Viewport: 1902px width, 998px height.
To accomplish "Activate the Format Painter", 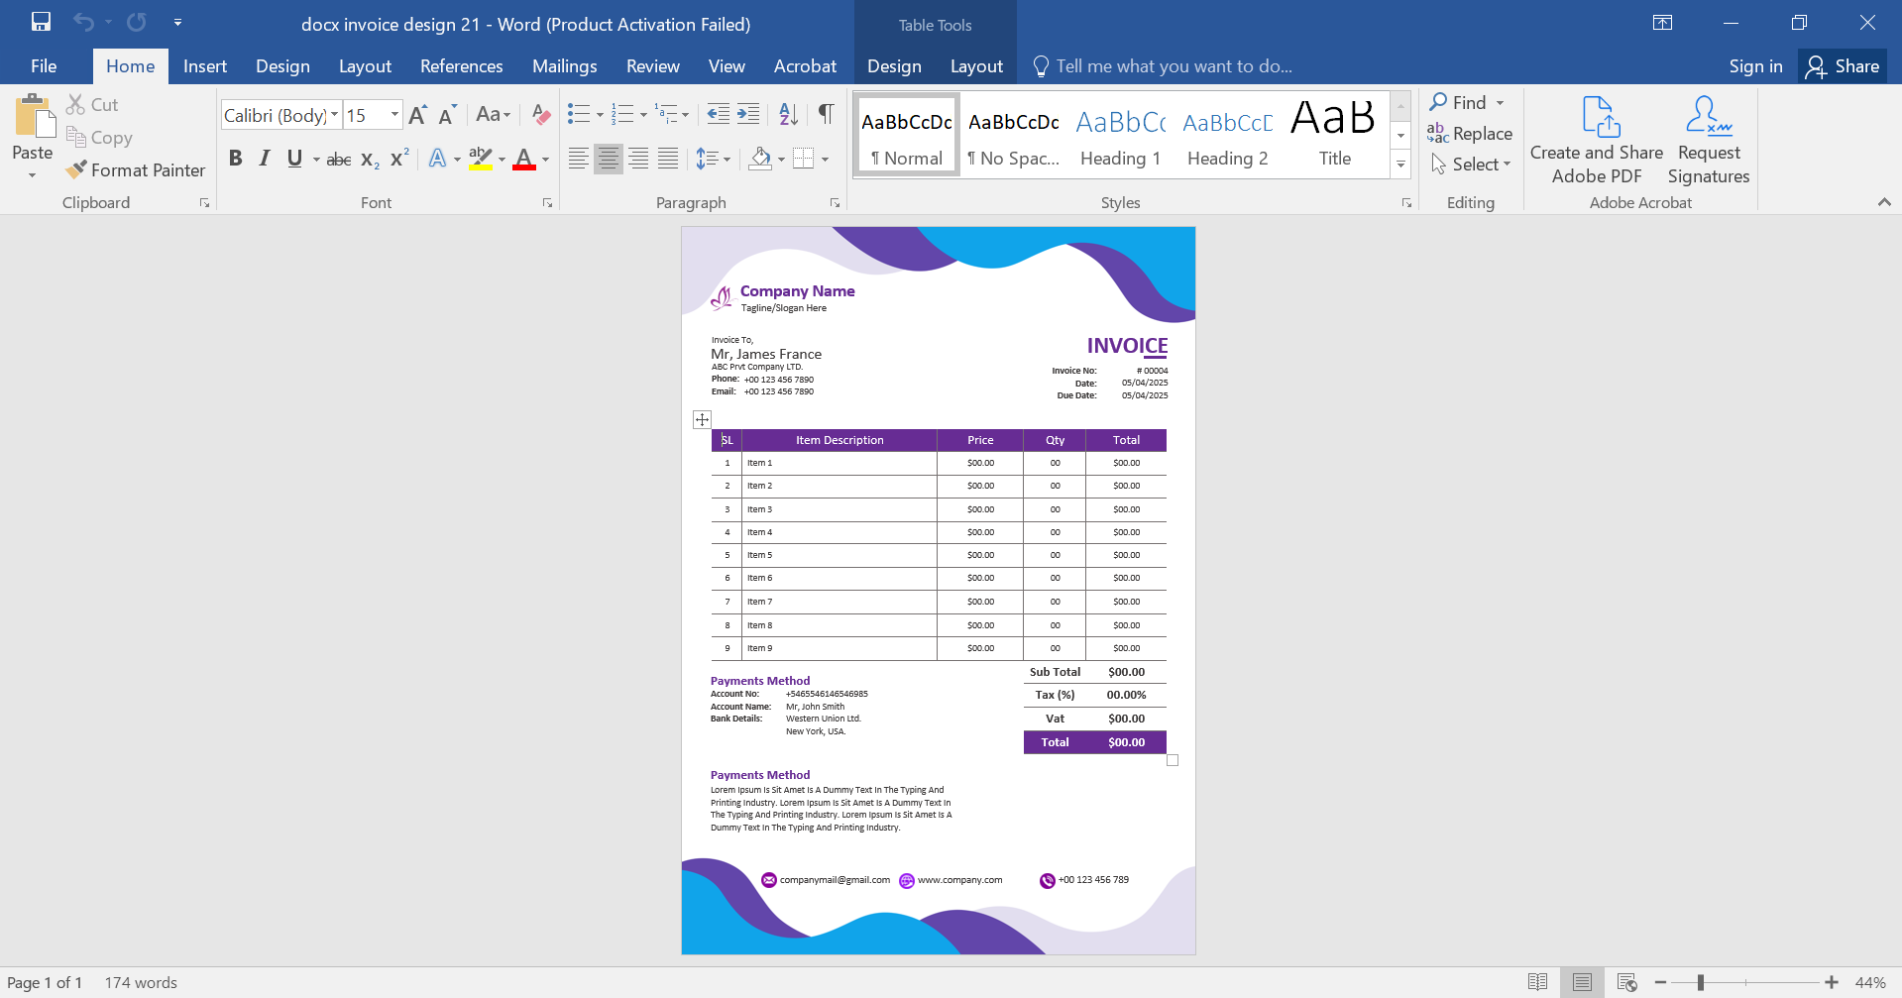I will coord(136,169).
